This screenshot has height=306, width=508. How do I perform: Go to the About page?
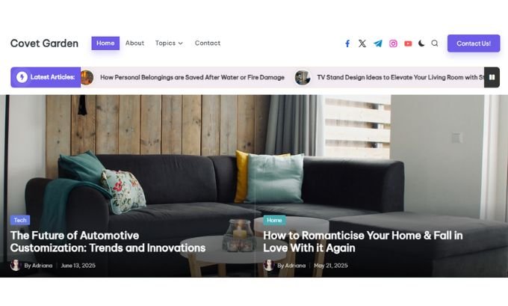(134, 43)
